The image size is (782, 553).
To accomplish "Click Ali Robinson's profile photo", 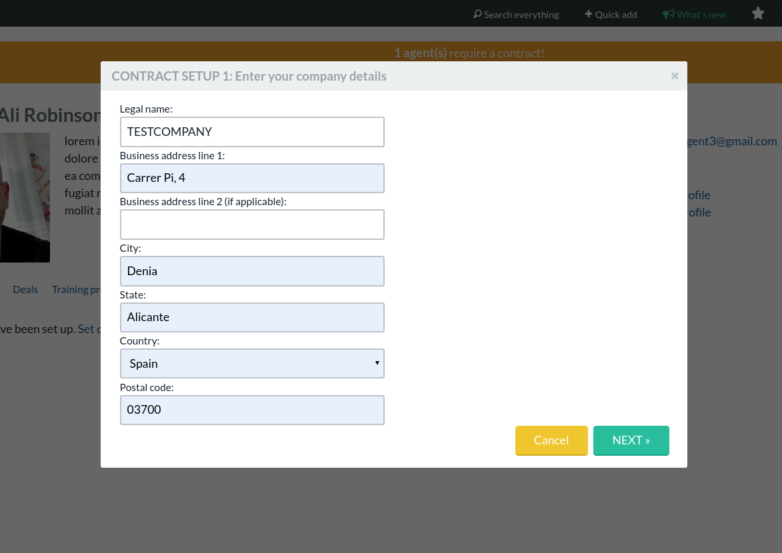I will point(25,197).
